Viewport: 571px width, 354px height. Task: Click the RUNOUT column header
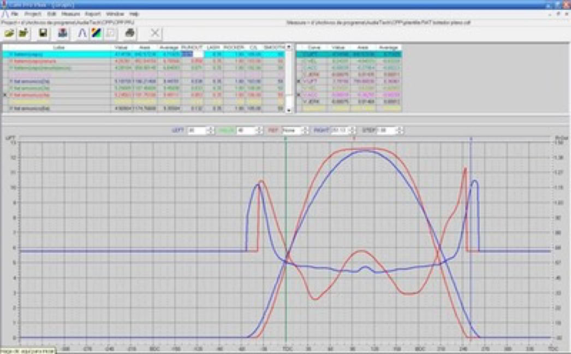click(191, 48)
